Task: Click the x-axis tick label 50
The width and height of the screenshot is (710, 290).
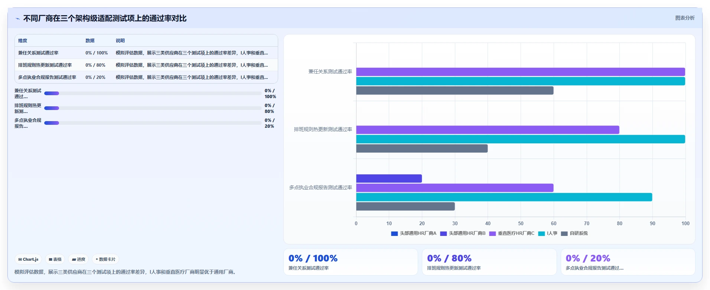Action: [521, 223]
